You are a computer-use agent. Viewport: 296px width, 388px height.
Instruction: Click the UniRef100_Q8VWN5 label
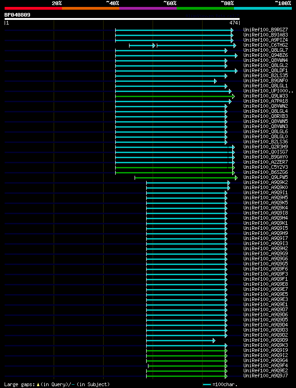(265, 121)
